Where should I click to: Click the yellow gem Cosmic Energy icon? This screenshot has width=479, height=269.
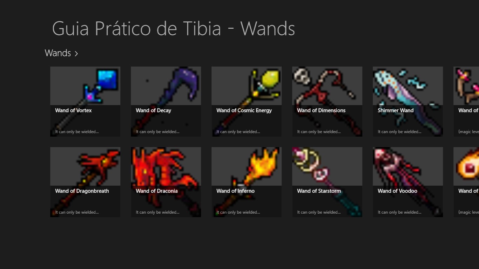[247, 86]
